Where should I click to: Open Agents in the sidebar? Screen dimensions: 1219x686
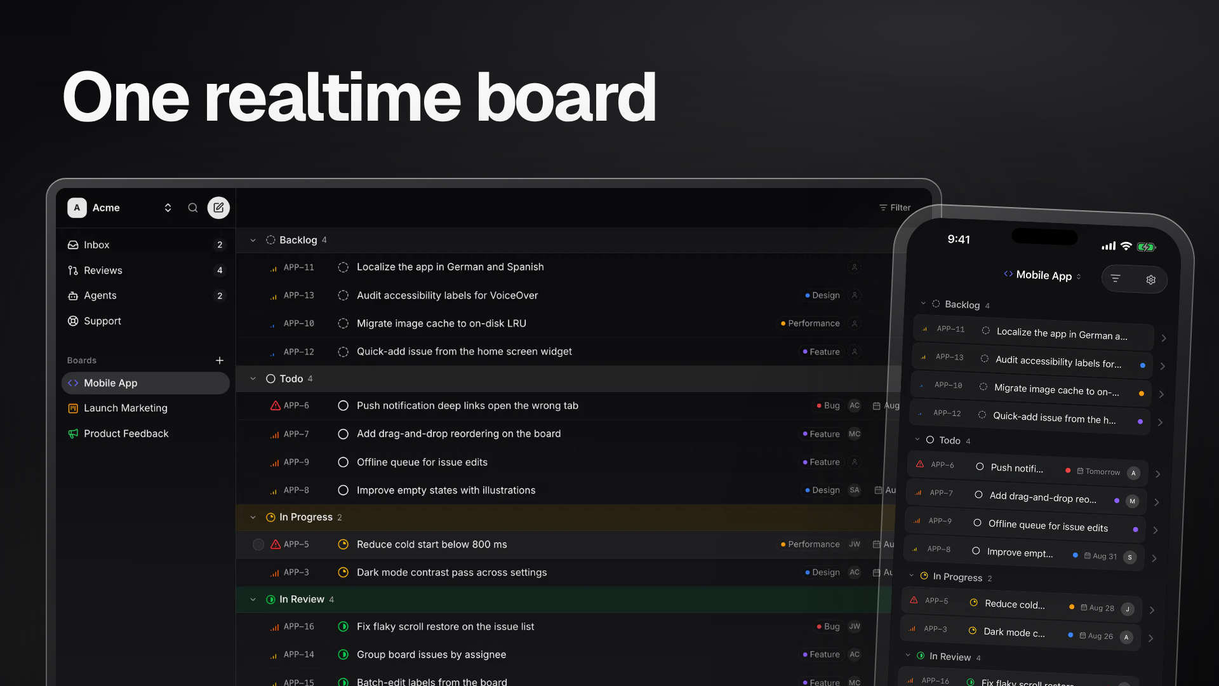[x=145, y=295]
